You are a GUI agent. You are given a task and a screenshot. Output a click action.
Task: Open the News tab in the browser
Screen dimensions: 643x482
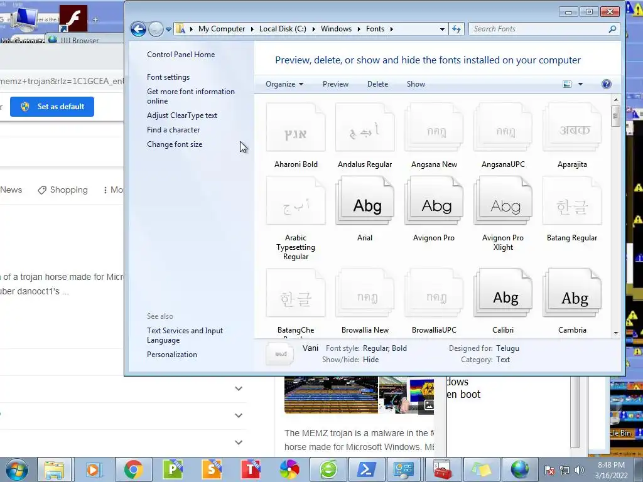point(11,190)
